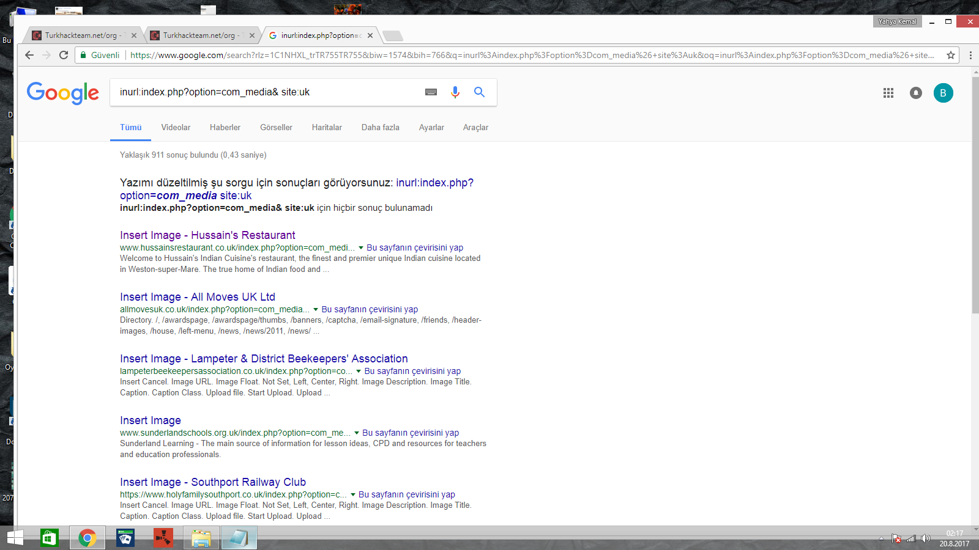The height and width of the screenshot is (550, 979).
Task: Translate the All Moves UK result page
Action: [x=370, y=310]
